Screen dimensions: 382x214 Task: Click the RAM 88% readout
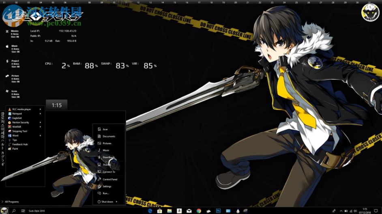[x=85, y=65]
